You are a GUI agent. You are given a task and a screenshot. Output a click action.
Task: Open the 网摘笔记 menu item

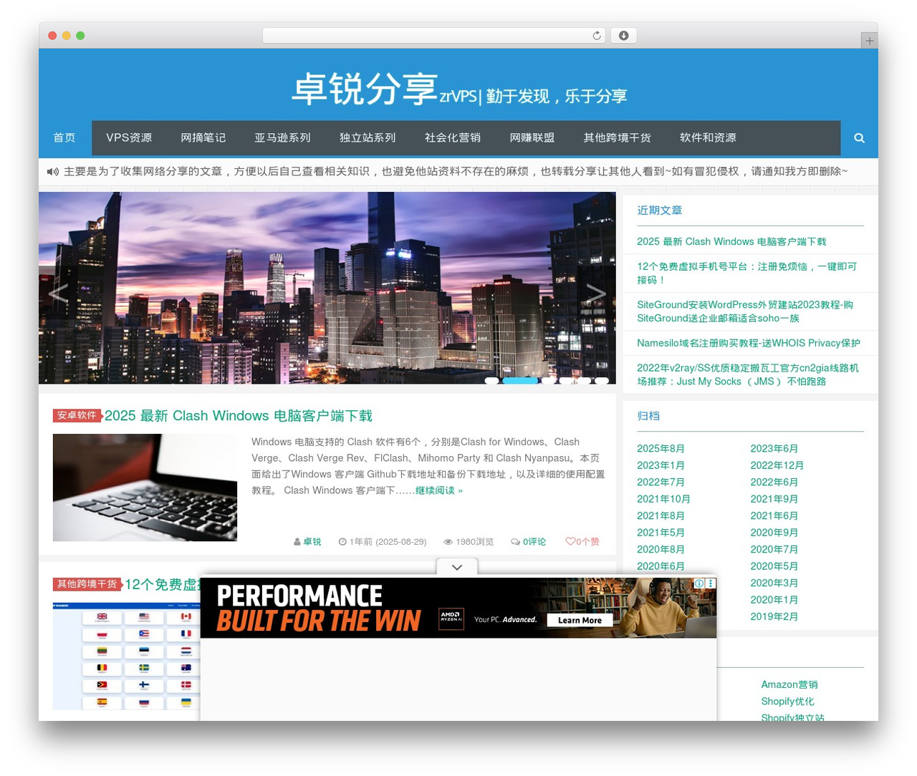pos(203,138)
